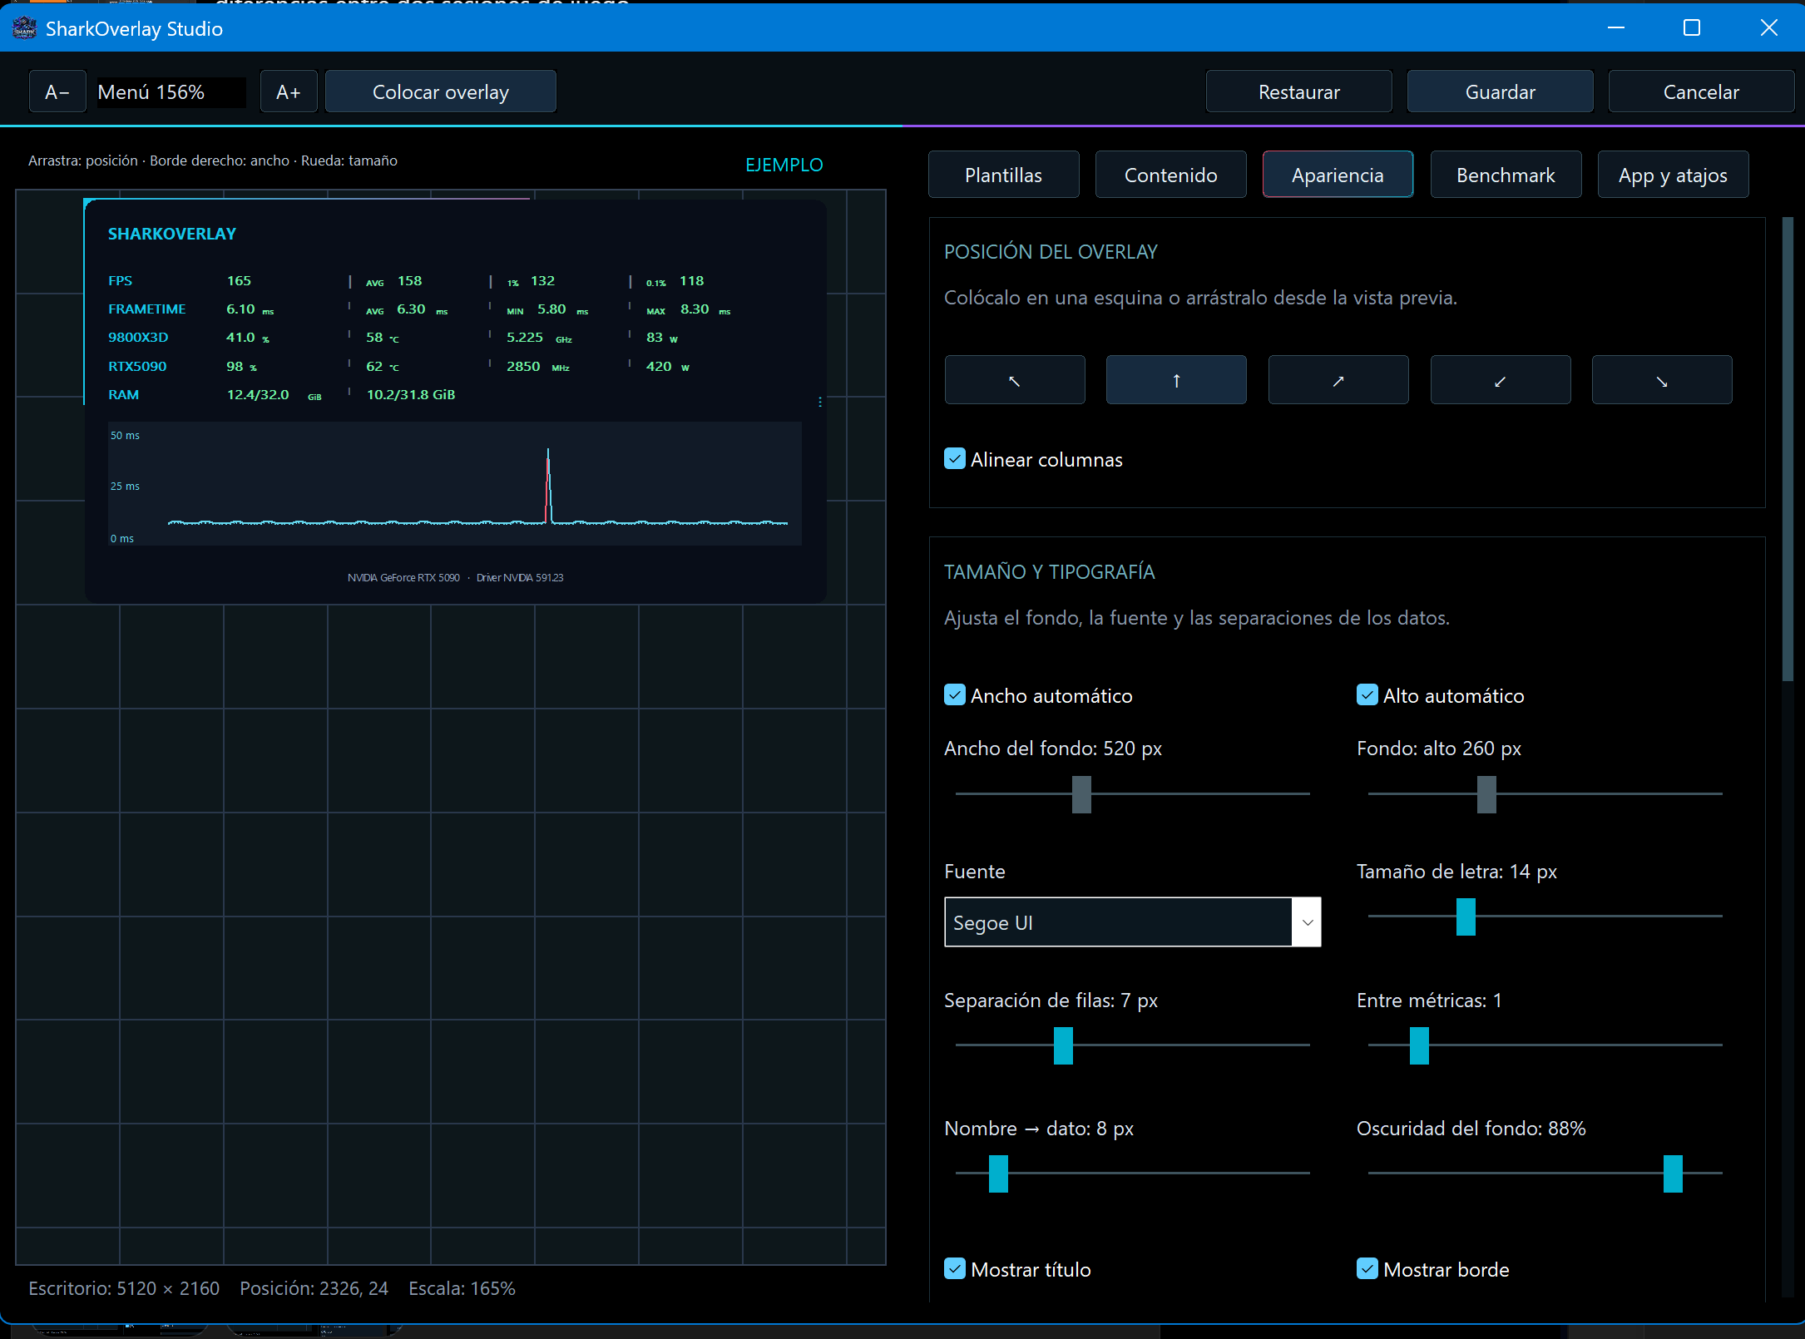The height and width of the screenshot is (1339, 1805).
Task: Increase menu size with A+ button
Action: 289,91
